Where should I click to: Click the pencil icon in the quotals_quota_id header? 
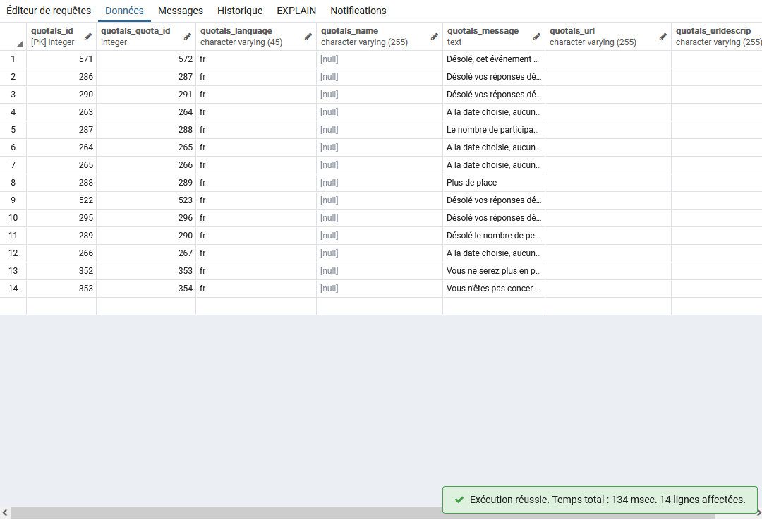[188, 37]
